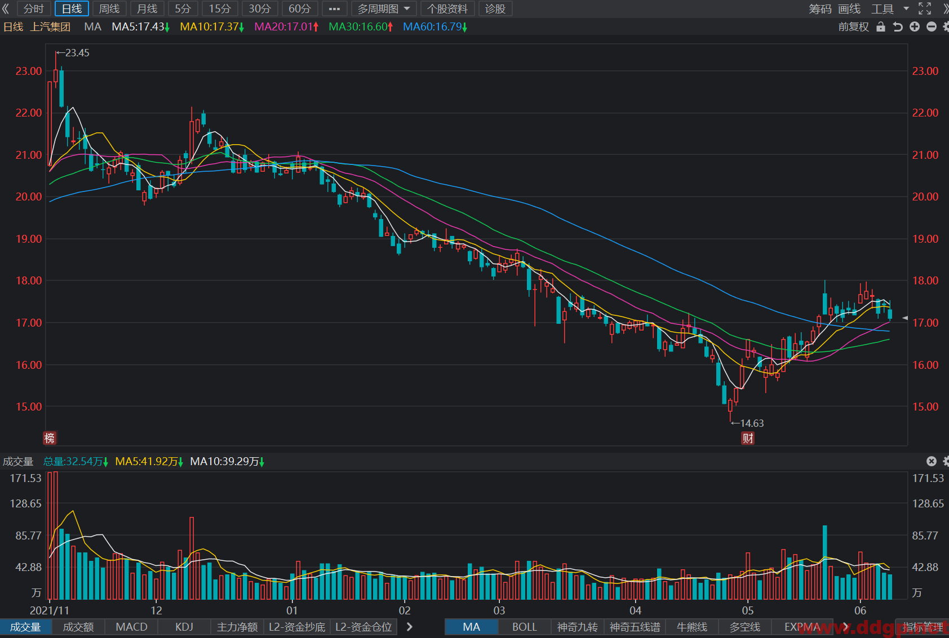This screenshot has height=638, width=949.
Task: Select 神奇五线谱 overlay tab
Action: (635, 627)
